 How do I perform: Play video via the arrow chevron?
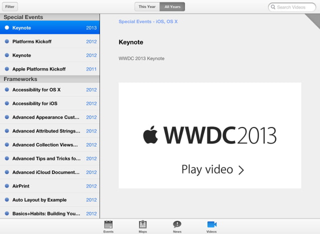tap(241, 170)
